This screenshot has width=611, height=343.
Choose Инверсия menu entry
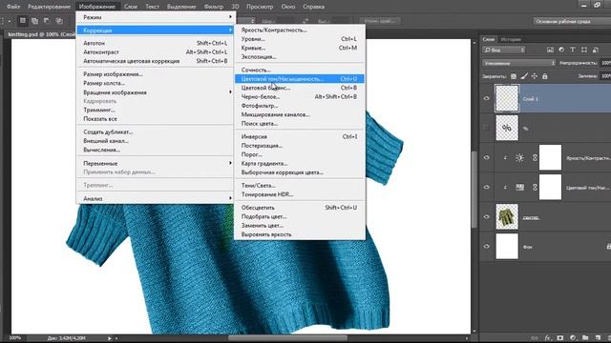coord(299,136)
